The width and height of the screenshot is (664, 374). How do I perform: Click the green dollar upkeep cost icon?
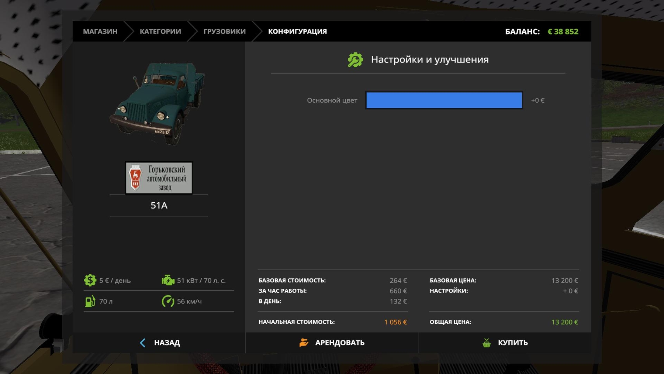pyautogui.click(x=90, y=280)
